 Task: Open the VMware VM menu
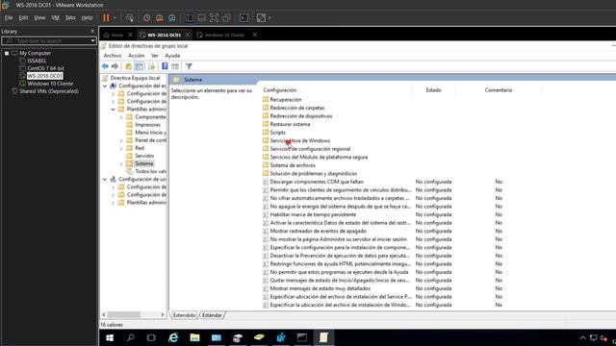pyautogui.click(x=56, y=17)
